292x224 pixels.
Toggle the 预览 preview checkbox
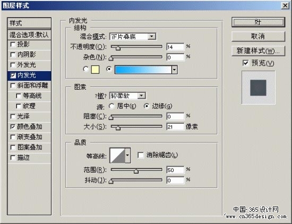[246, 63]
